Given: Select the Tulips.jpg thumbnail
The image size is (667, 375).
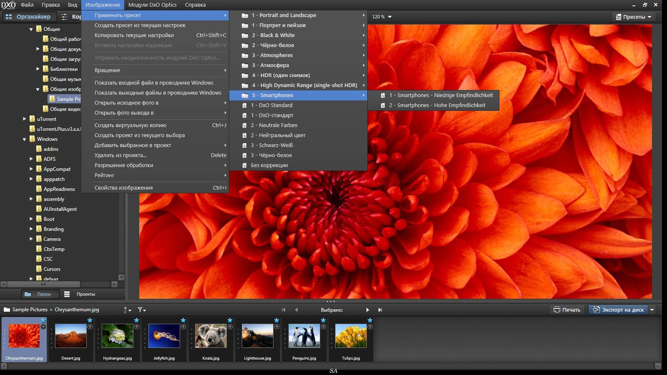Looking at the screenshot, I should (351, 339).
